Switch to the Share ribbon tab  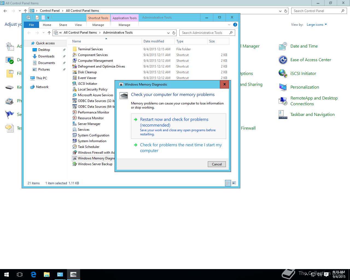(63, 25)
